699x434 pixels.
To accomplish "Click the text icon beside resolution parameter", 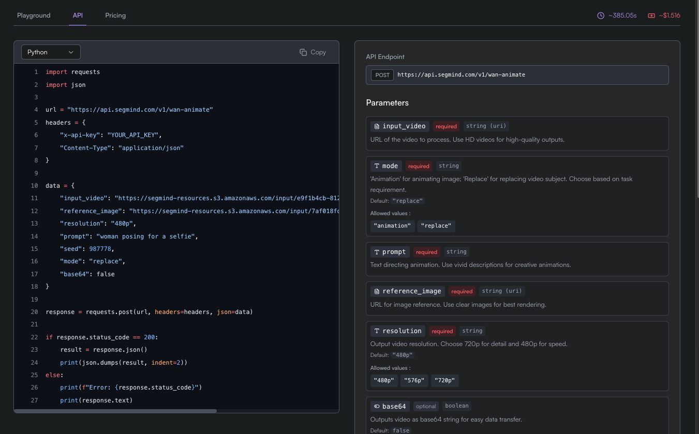I will (x=377, y=331).
